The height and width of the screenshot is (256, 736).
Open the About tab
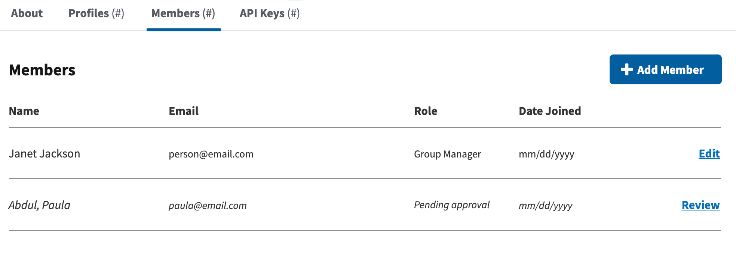click(x=27, y=13)
